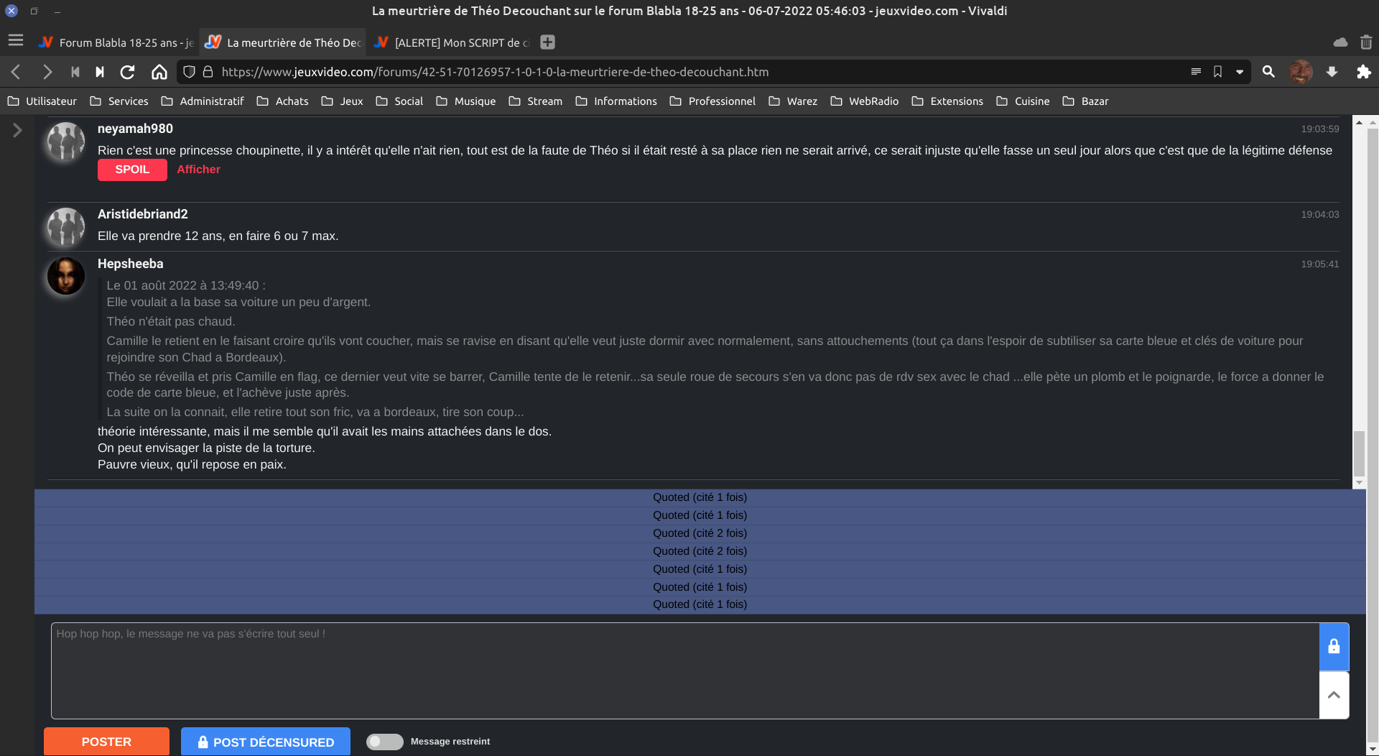Open the Warez bookmarks folder
Screen dimensions: 1379x756
(793, 101)
